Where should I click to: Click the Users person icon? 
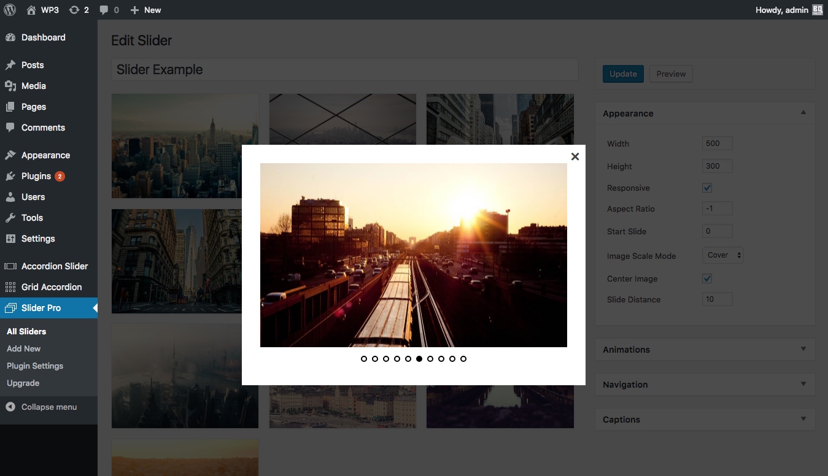10,197
